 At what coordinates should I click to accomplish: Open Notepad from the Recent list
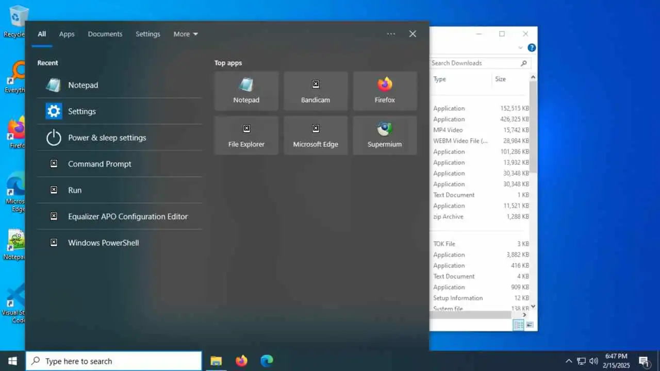point(119,85)
